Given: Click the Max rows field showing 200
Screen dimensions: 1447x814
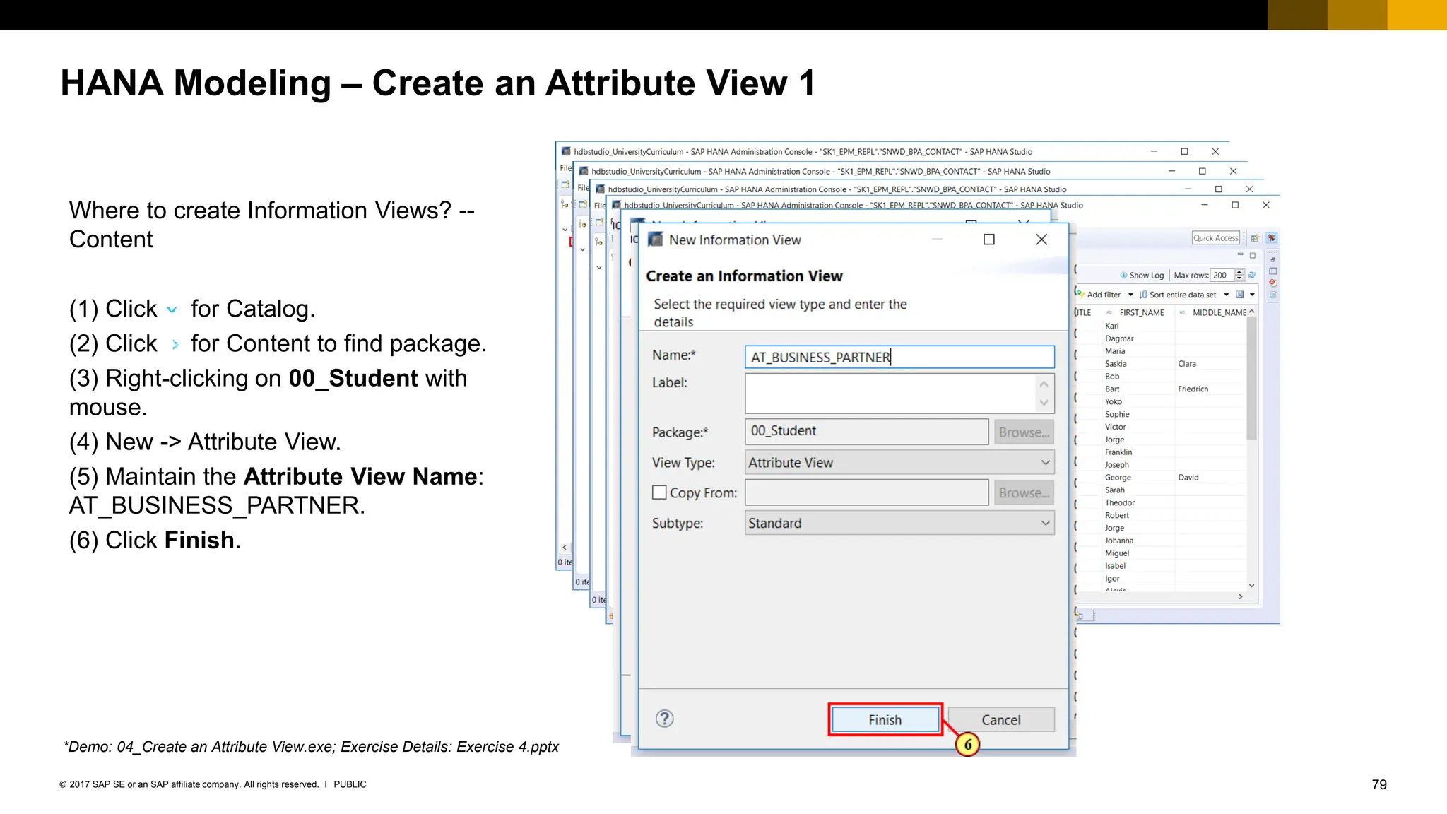Looking at the screenshot, I should [1222, 275].
